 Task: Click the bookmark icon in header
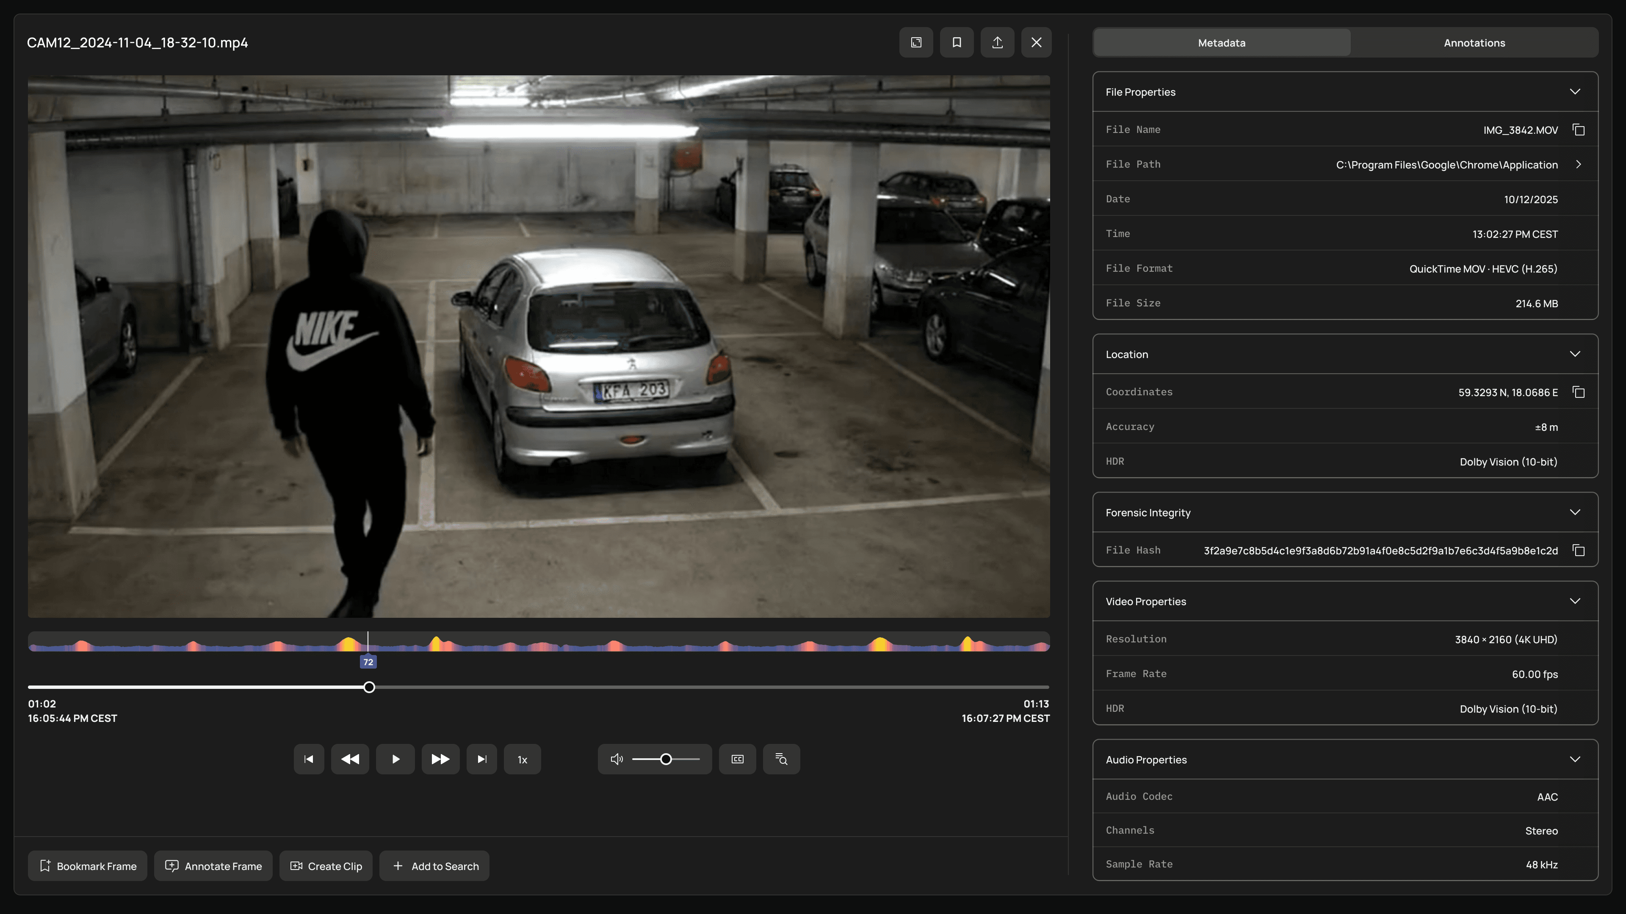956,42
